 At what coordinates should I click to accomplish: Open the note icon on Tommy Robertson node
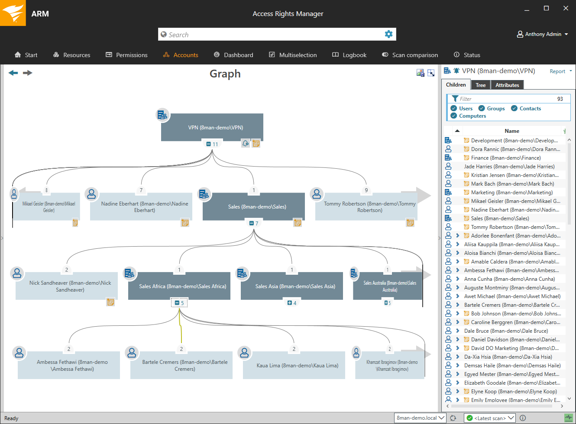point(410,223)
